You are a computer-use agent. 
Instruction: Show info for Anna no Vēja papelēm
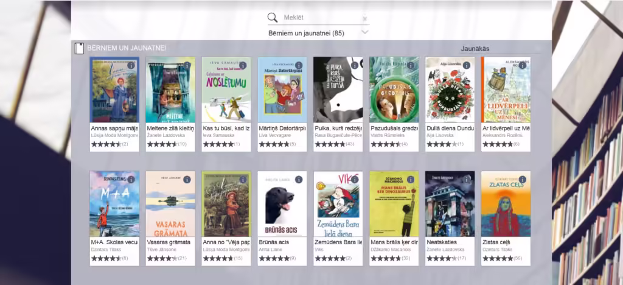pyautogui.click(x=243, y=180)
